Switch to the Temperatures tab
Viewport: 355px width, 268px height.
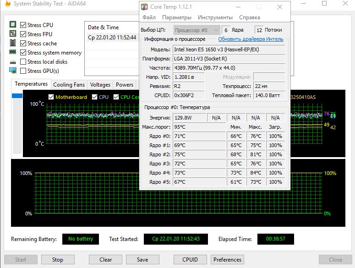click(x=31, y=84)
